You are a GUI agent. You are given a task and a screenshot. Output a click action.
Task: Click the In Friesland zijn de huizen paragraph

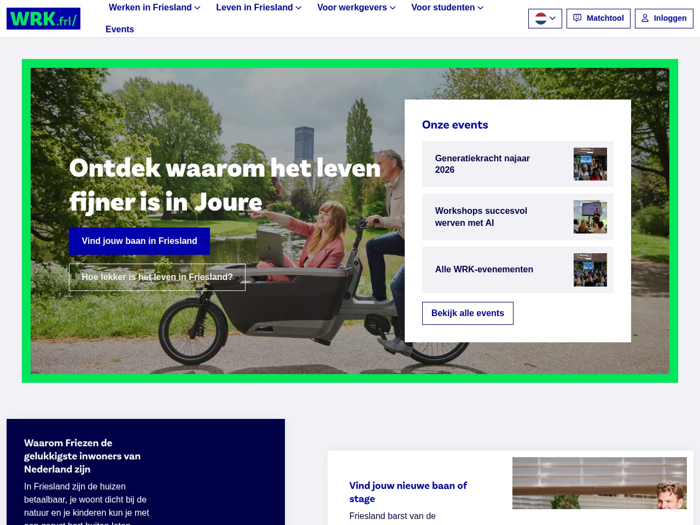tap(87, 503)
